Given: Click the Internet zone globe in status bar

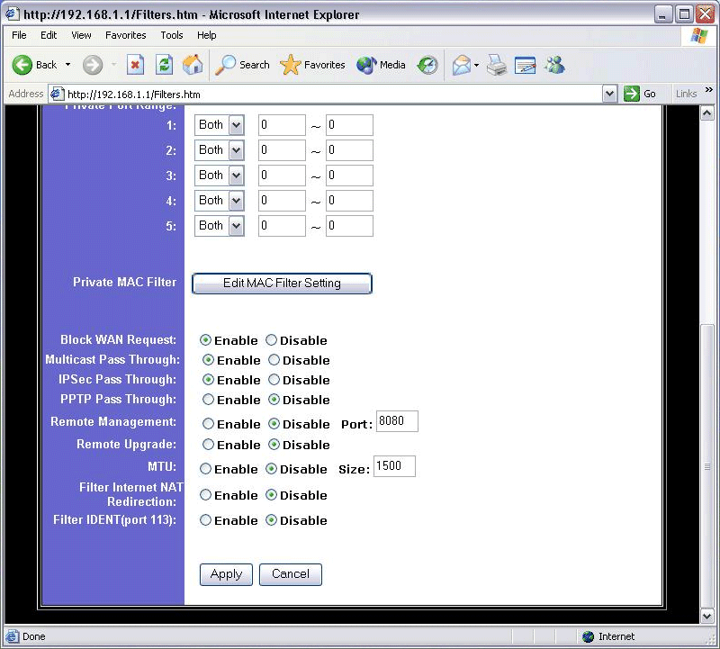Looking at the screenshot, I should 588,636.
